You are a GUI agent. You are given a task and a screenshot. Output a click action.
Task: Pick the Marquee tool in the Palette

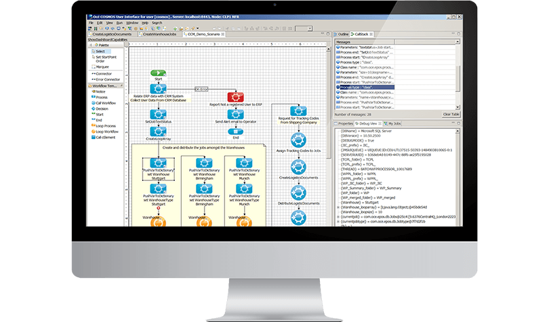(x=102, y=66)
